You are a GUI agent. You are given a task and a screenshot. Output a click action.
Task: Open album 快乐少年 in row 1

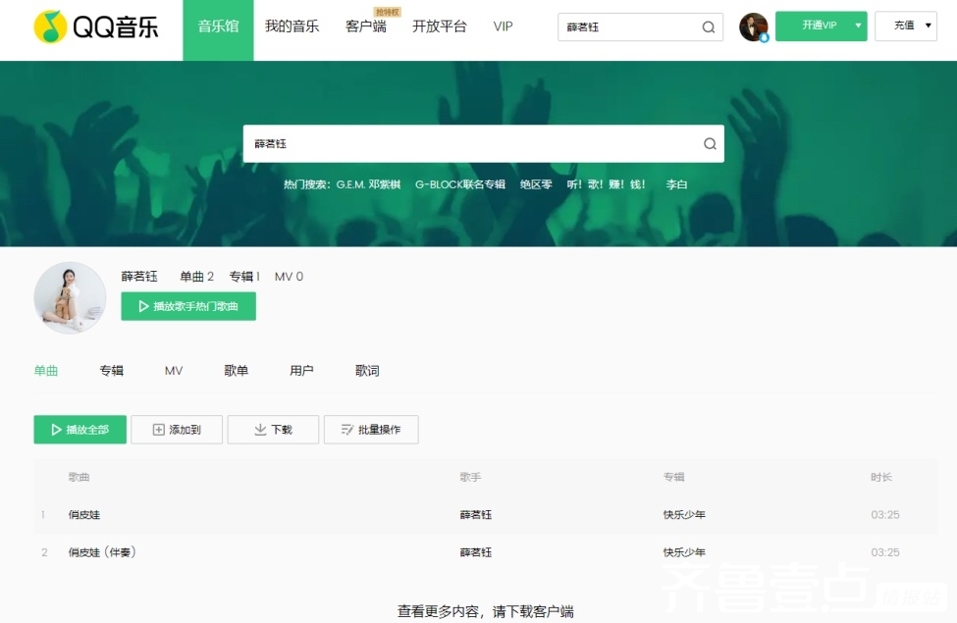click(684, 514)
